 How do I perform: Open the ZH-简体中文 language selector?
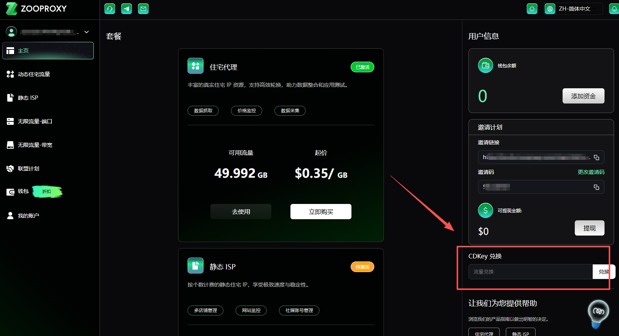tap(573, 9)
